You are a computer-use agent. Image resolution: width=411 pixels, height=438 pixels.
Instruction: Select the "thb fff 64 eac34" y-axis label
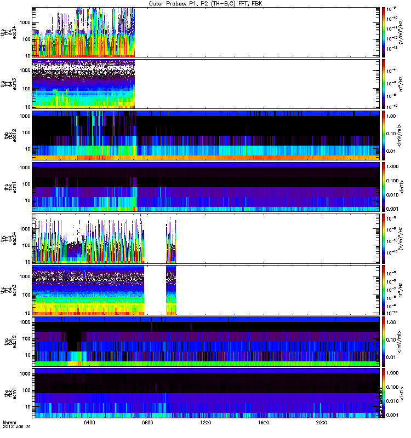(x=9, y=32)
